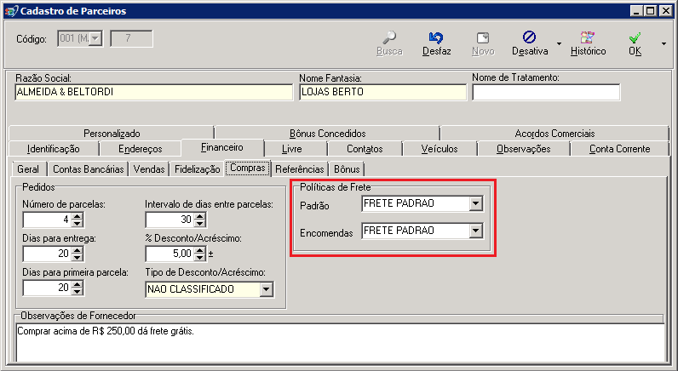Viewport: 678px width, 371px height.
Task: Open the arrow menu beside OK
Action: (x=664, y=43)
